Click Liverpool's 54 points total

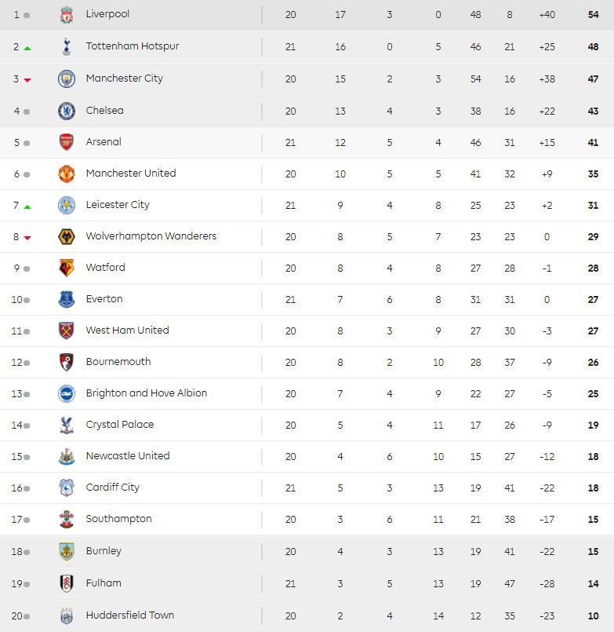[593, 15]
